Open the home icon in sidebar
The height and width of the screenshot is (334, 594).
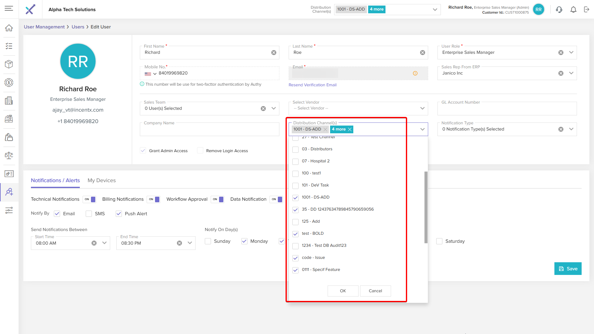(9, 28)
